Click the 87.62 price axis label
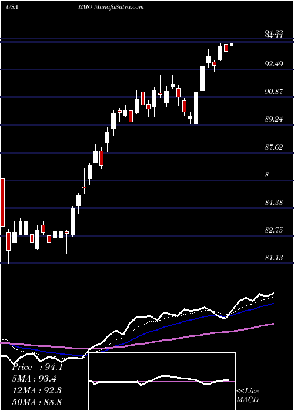Screen dimensions: 294x411 [x=274, y=147]
